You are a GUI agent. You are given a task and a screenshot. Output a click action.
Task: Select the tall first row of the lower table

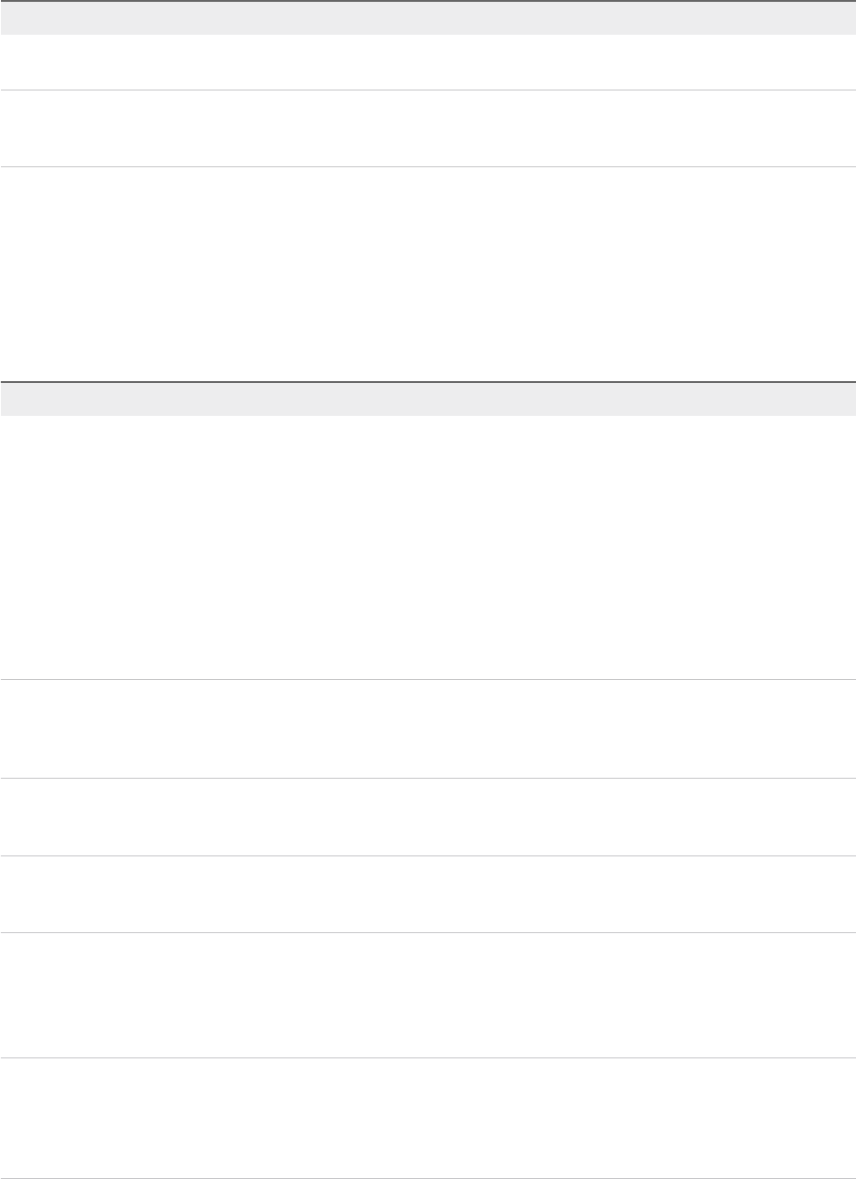point(428,547)
